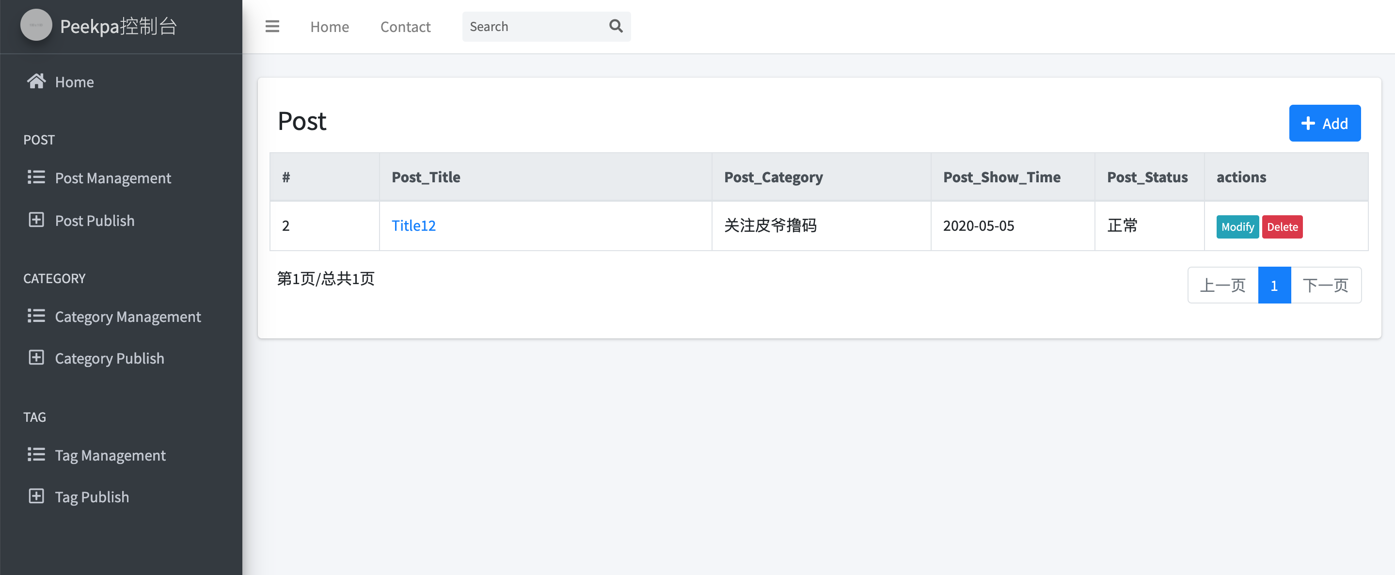The height and width of the screenshot is (575, 1395).
Task: Click Tag Publish plus-square icon
Action: click(36, 496)
